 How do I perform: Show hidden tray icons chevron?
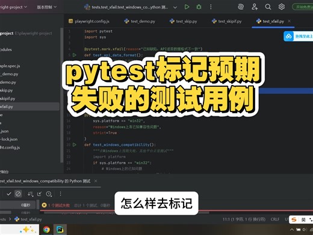point(292,230)
